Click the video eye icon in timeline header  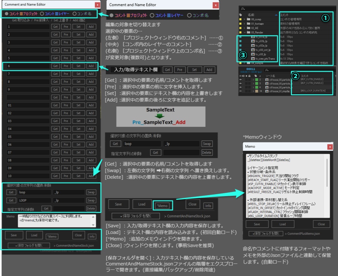[x=241, y=76]
